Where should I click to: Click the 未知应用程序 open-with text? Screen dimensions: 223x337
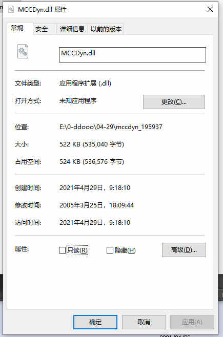point(78,100)
